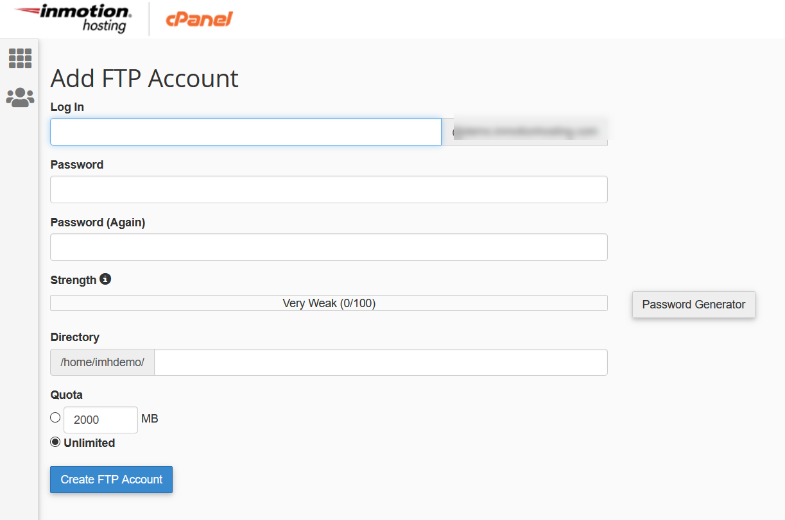Select the limited MB quota radio button
This screenshot has height=520, width=785.
coord(55,417)
